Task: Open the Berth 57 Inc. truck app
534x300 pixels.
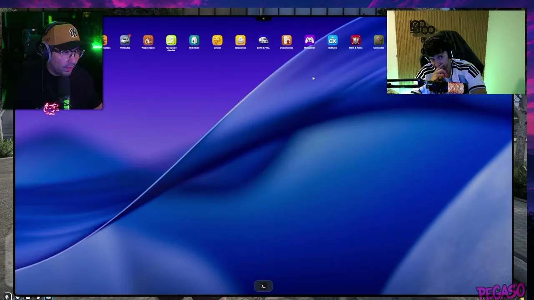Action: [x=263, y=40]
